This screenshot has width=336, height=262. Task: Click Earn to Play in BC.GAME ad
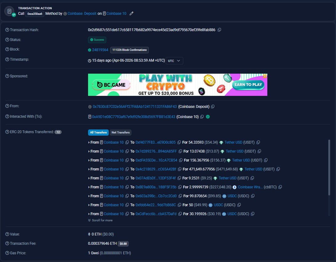[248, 85]
